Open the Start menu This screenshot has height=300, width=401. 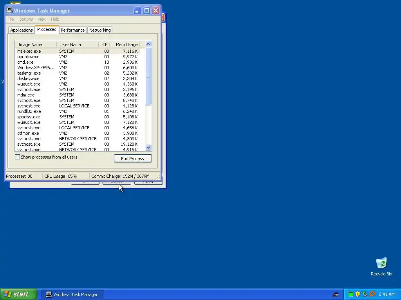(18, 294)
